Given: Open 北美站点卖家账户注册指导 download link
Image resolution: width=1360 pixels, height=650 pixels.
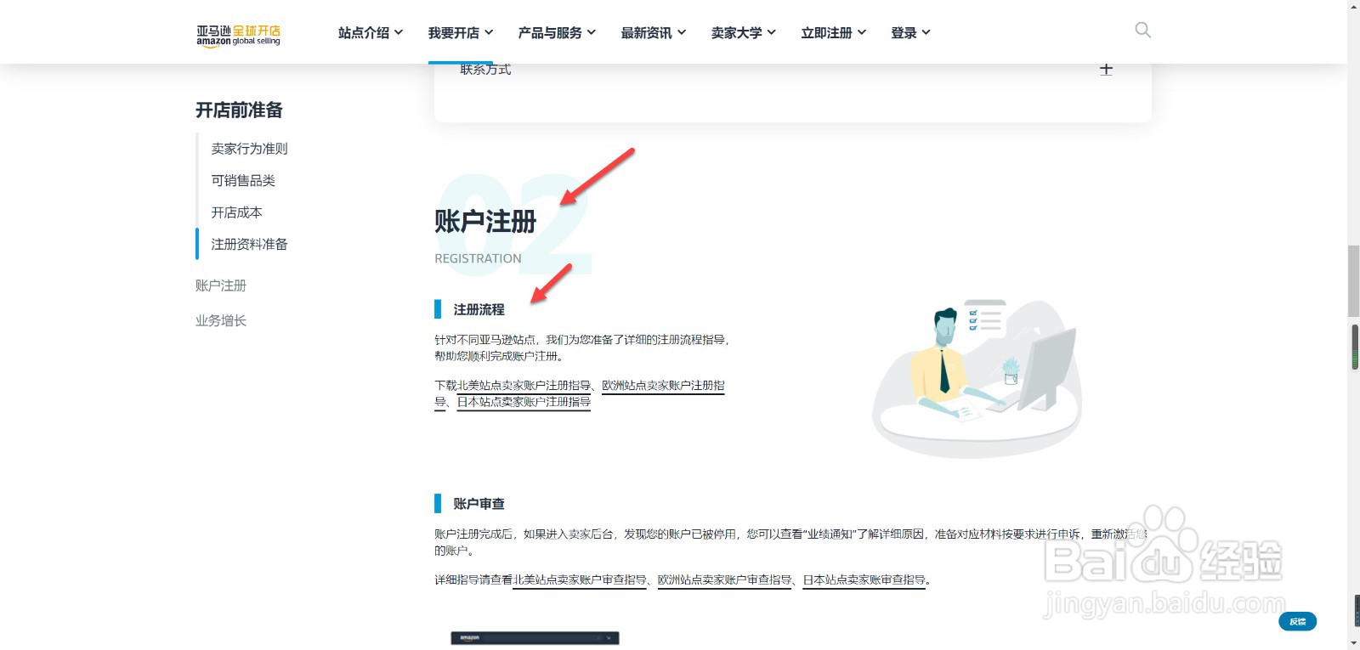Looking at the screenshot, I should [524, 385].
